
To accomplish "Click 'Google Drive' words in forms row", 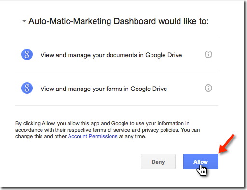I will coord(149,89).
